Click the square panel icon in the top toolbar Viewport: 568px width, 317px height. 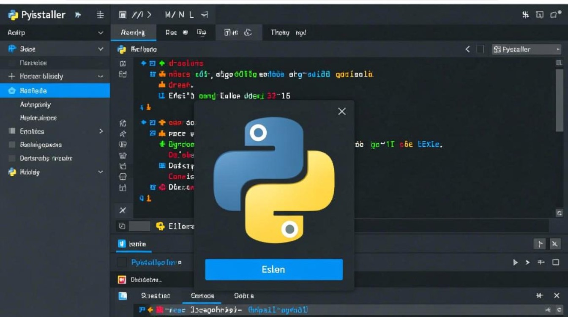[x=123, y=15]
